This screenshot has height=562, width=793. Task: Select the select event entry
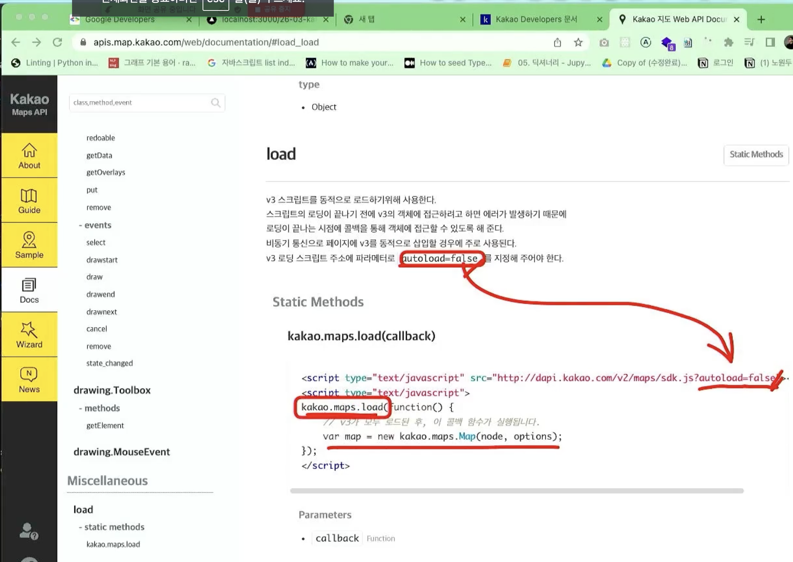(x=96, y=242)
